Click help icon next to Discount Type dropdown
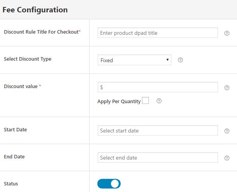Viewport: 237px width, 192px height. [x=180, y=60]
